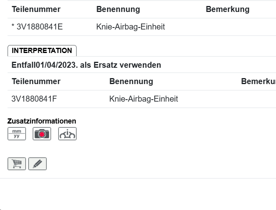Select Knie-Airbag-Einheit name for 3V1880841F
The width and height of the screenshot is (276, 210).
pyautogui.click(x=144, y=99)
